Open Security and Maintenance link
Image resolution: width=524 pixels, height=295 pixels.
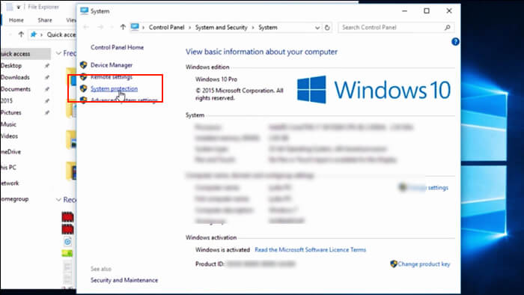click(124, 280)
